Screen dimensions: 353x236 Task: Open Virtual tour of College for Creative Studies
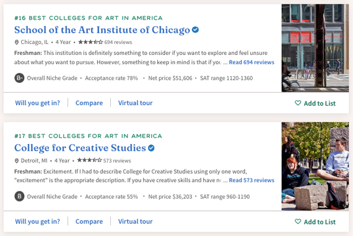(135, 222)
